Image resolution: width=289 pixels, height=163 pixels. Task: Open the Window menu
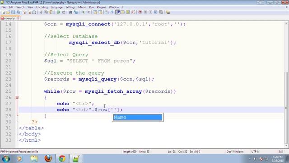pyautogui.click(x=114, y=7)
